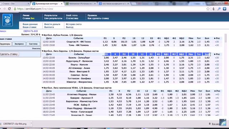Click П2 odds 2,16 for Лудогорец Р - Валенсия
The width and height of the screenshot is (229, 129).
tap(124, 61)
